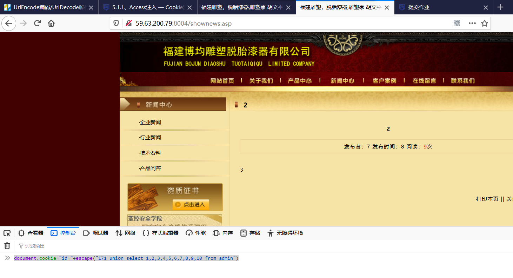Click the console expand double-chevron prompt
Viewport: 513px width, 278px height.
pos(7,258)
